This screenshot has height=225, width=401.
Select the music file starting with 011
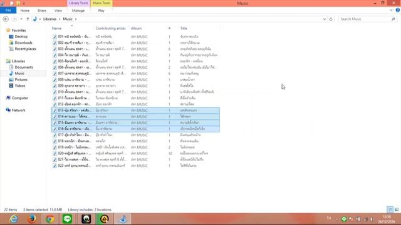[135, 98]
